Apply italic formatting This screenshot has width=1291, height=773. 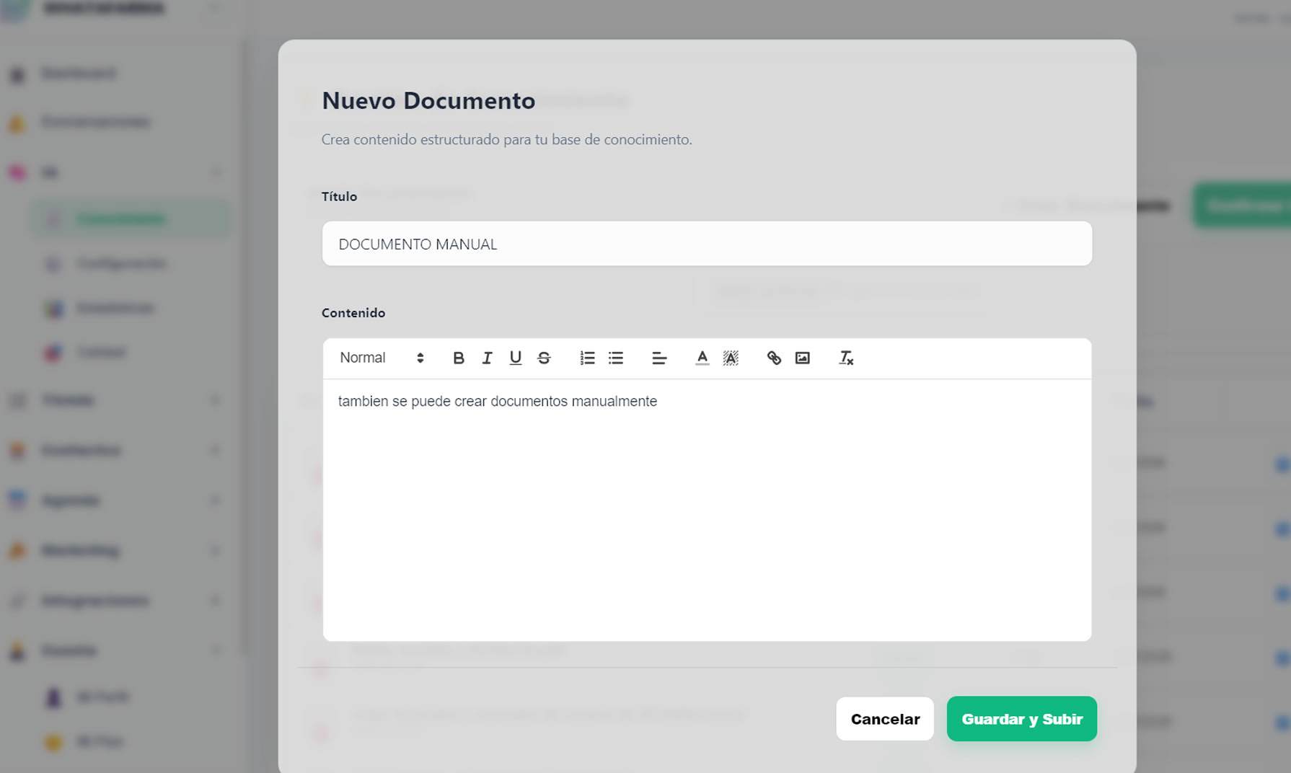[487, 358]
